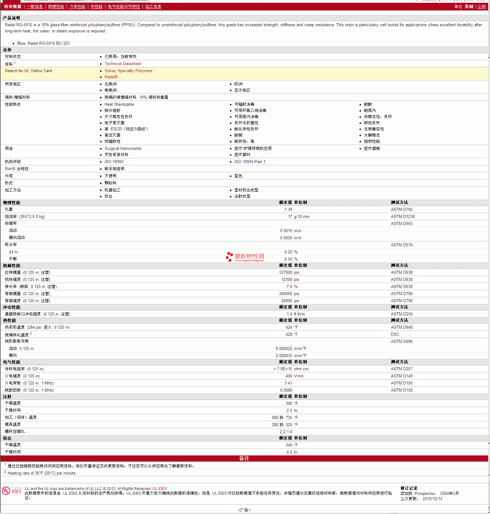This screenshot has height=514, width=490.
Task: Click '型材挤出成型' processing method
Action: [x=246, y=190]
